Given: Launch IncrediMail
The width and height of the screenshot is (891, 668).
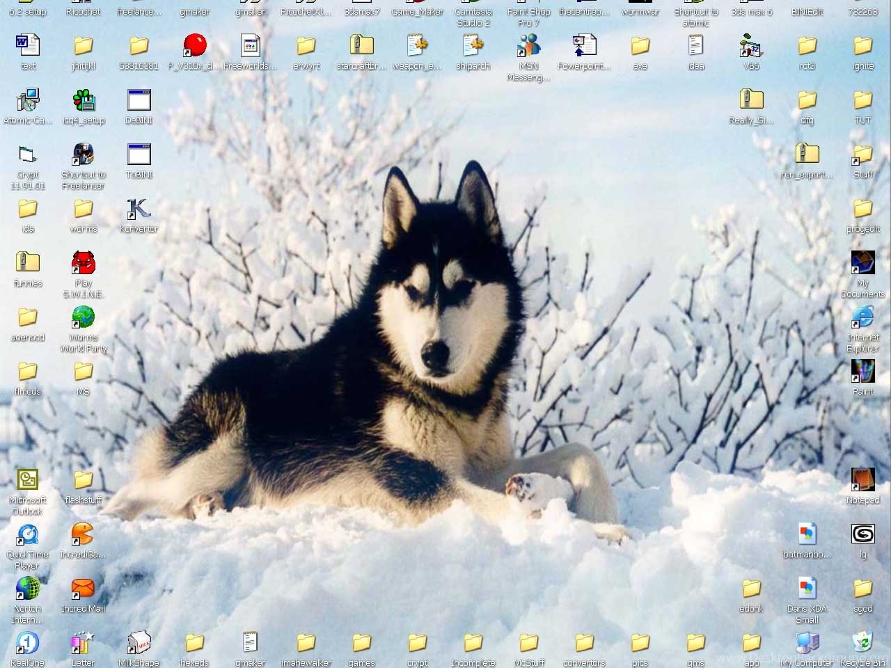Looking at the screenshot, I should coord(84,589).
